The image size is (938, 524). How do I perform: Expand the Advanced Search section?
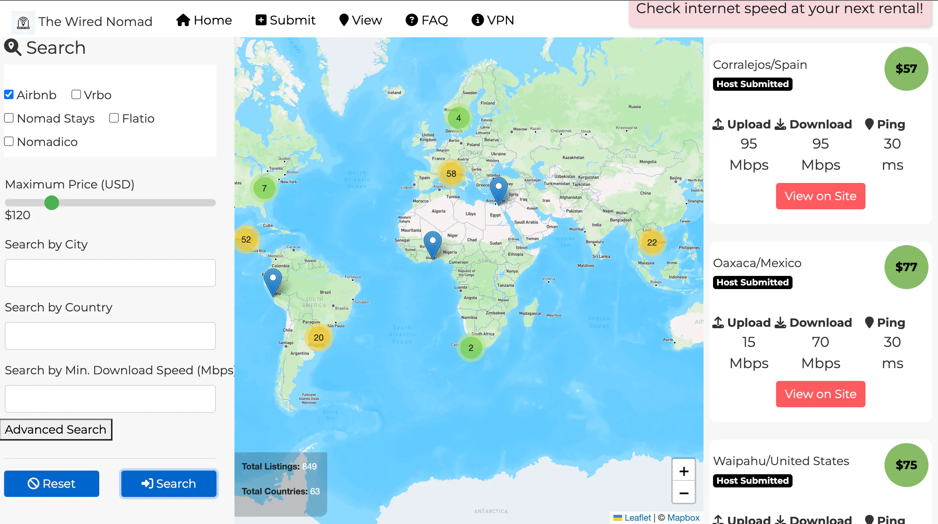tap(56, 430)
